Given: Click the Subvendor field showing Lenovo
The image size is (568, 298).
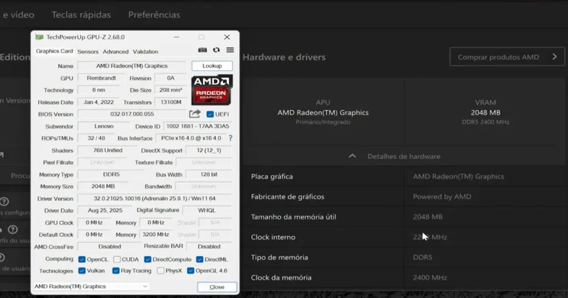Looking at the screenshot, I should (x=104, y=126).
